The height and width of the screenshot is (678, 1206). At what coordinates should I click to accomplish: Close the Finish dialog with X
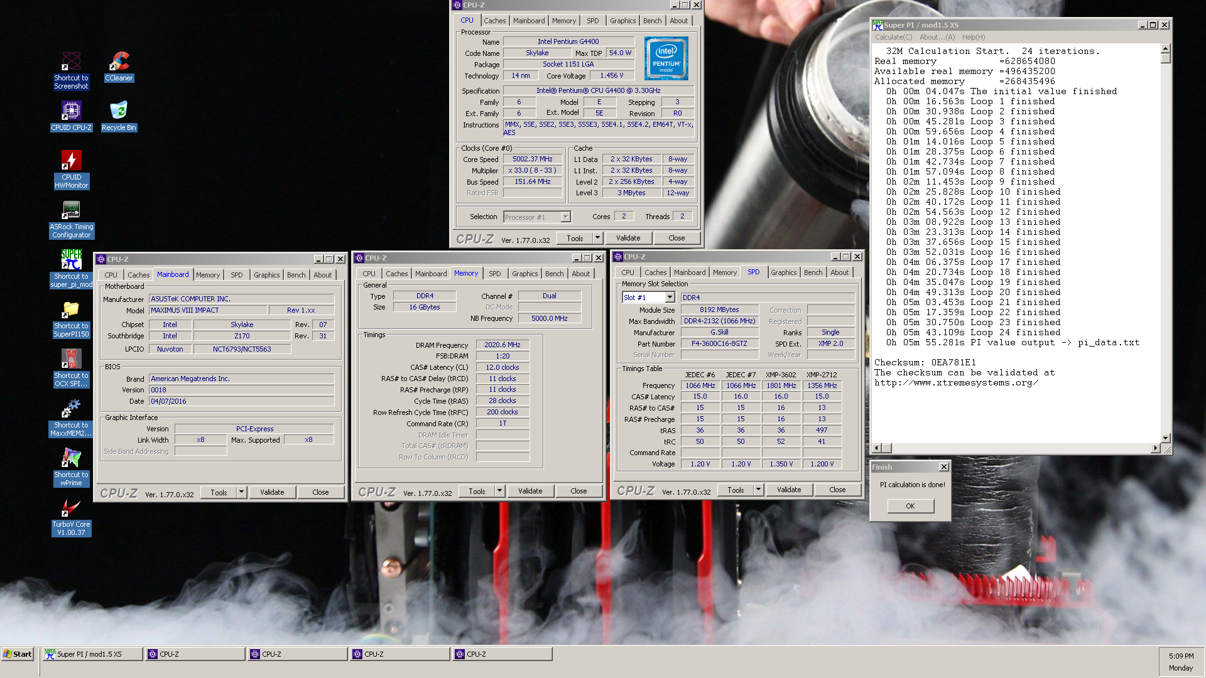[x=943, y=467]
